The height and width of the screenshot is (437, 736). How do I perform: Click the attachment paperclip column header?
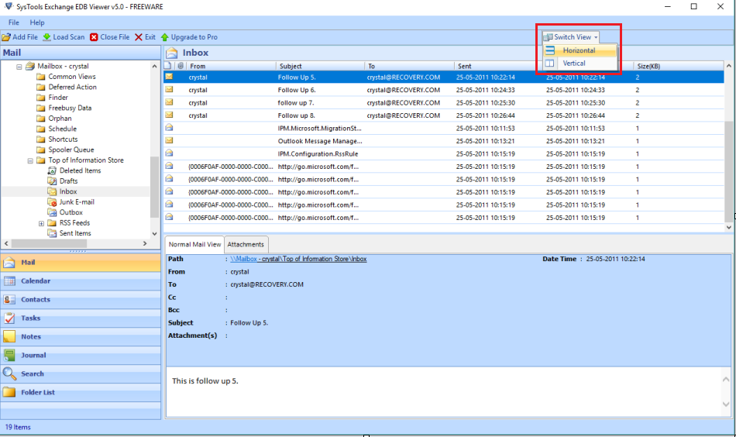pyautogui.click(x=181, y=66)
